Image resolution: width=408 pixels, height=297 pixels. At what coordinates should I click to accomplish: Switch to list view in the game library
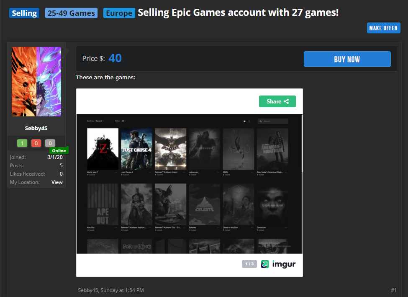[249, 121]
